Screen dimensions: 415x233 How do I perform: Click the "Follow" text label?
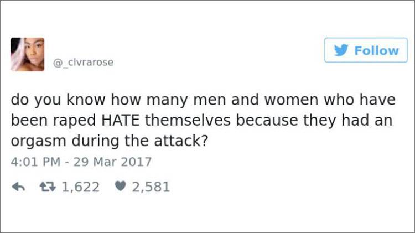(376, 50)
